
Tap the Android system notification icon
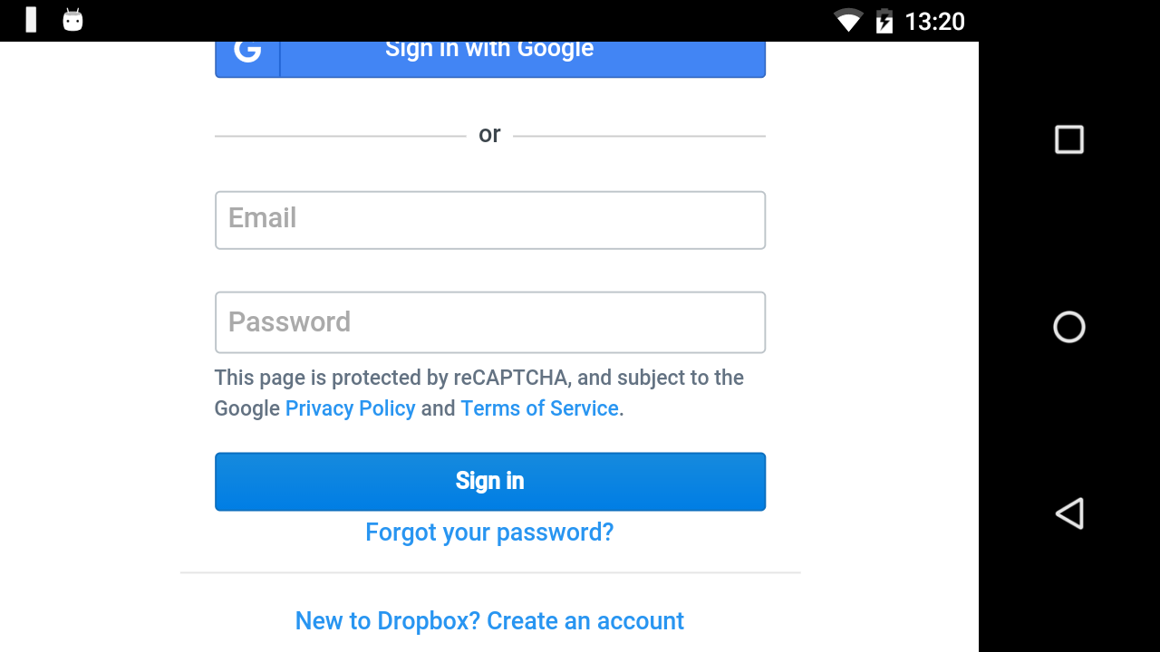coord(72,21)
